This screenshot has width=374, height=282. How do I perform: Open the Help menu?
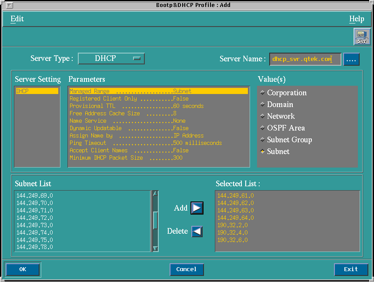[357, 19]
